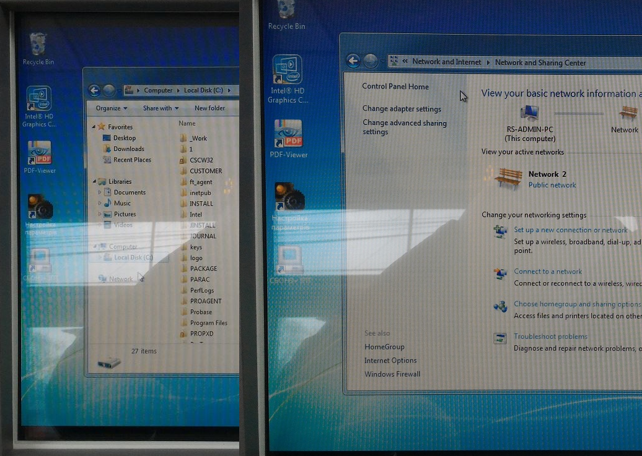Click the RS-ADMIN-PC computer icon
642x456 pixels.
[529, 113]
